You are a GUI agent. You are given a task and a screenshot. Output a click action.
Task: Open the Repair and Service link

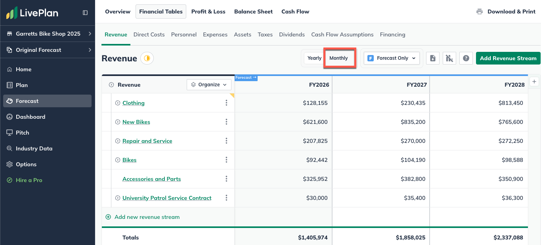[147, 141]
